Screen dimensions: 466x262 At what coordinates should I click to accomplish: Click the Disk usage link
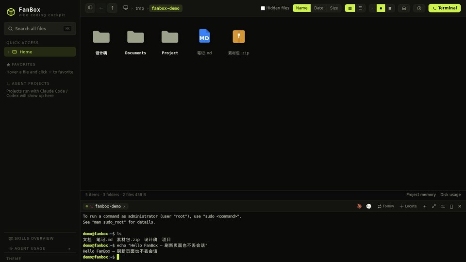(x=450, y=195)
